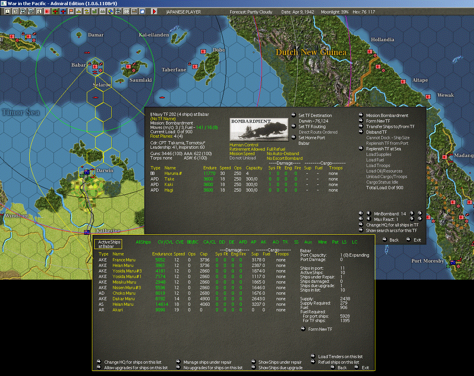Click the arrow icon beside Set TF Routing
This screenshot has width=474, height=376.
[x=294, y=126]
